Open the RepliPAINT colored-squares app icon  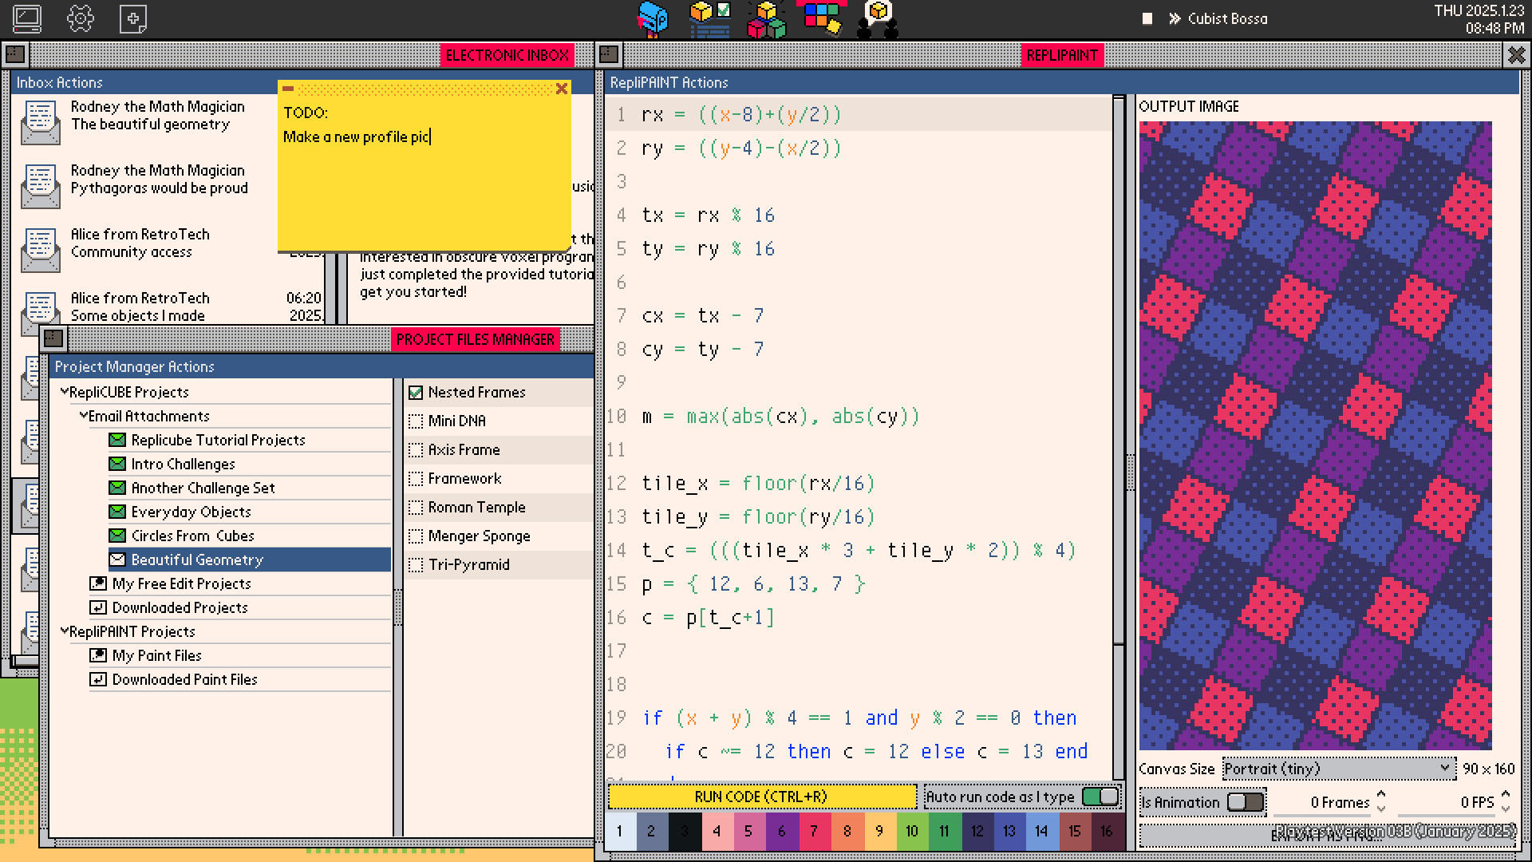point(822,18)
